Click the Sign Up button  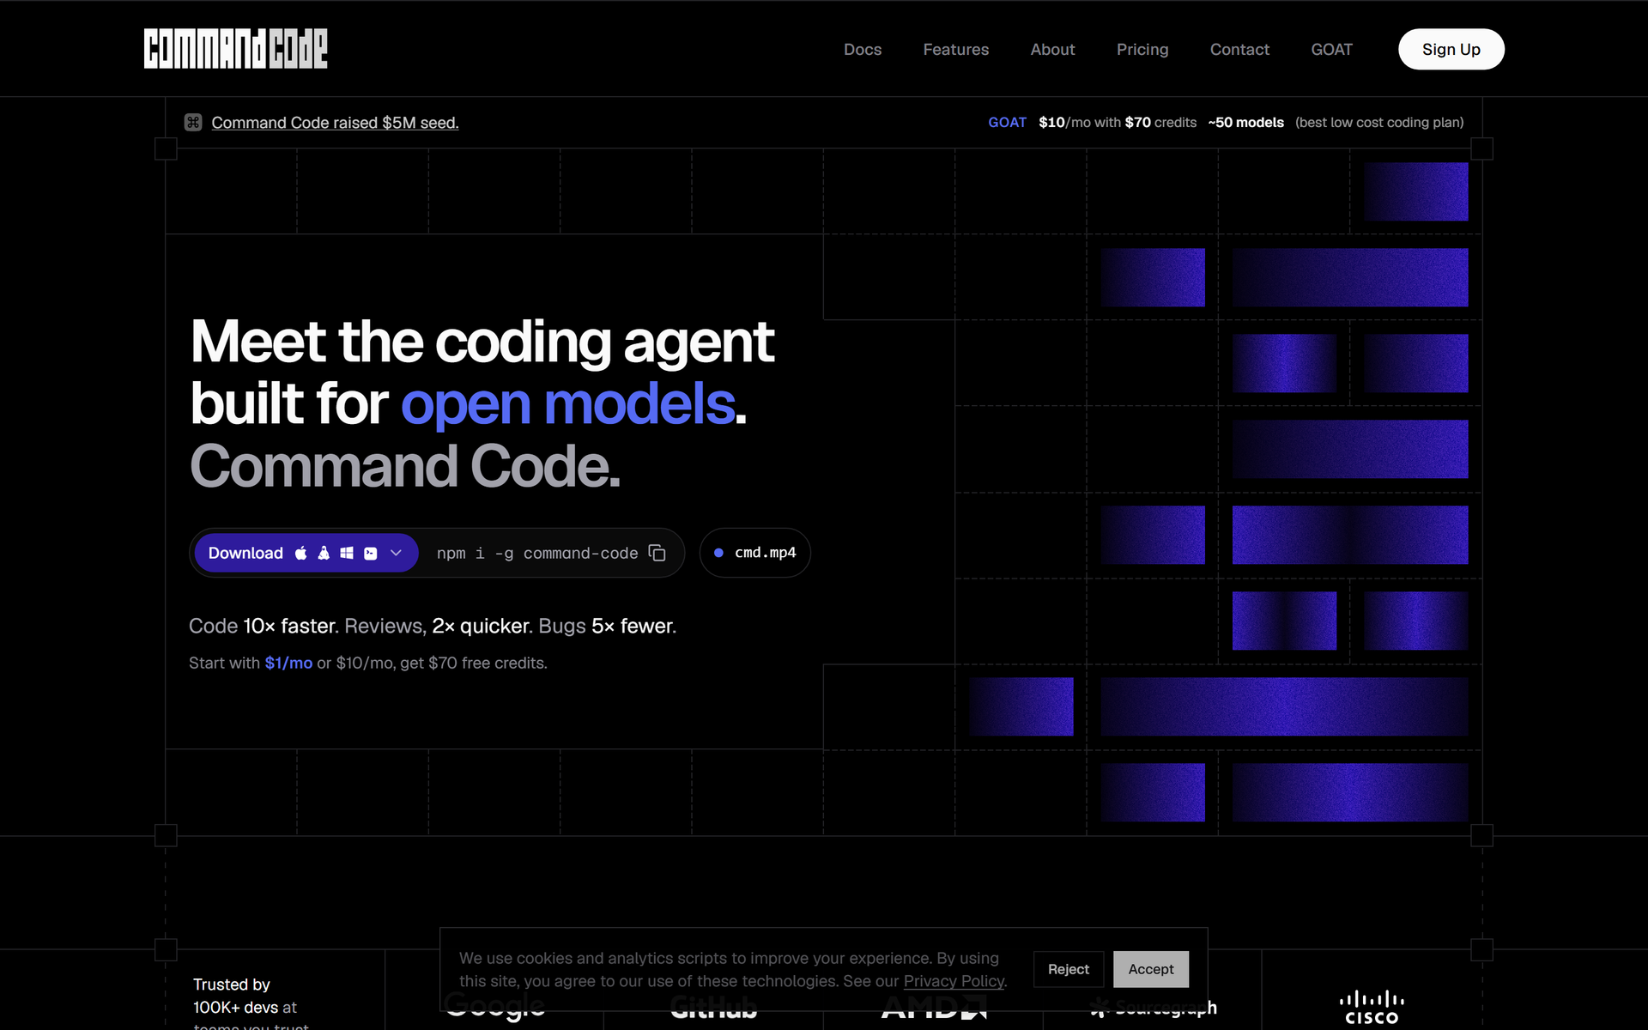pyautogui.click(x=1451, y=49)
